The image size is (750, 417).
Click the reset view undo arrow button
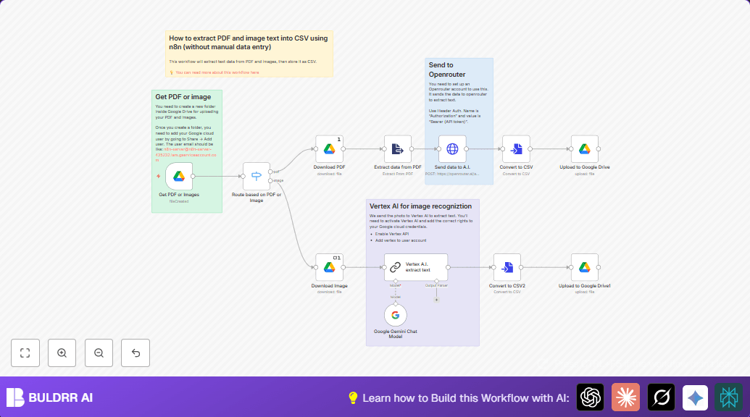coord(136,353)
